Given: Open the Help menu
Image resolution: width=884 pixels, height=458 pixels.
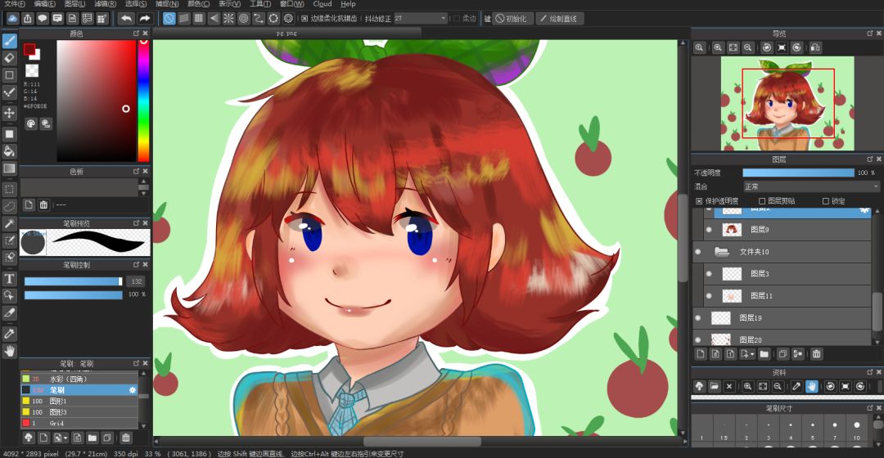Looking at the screenshot, I should point(348,4).
